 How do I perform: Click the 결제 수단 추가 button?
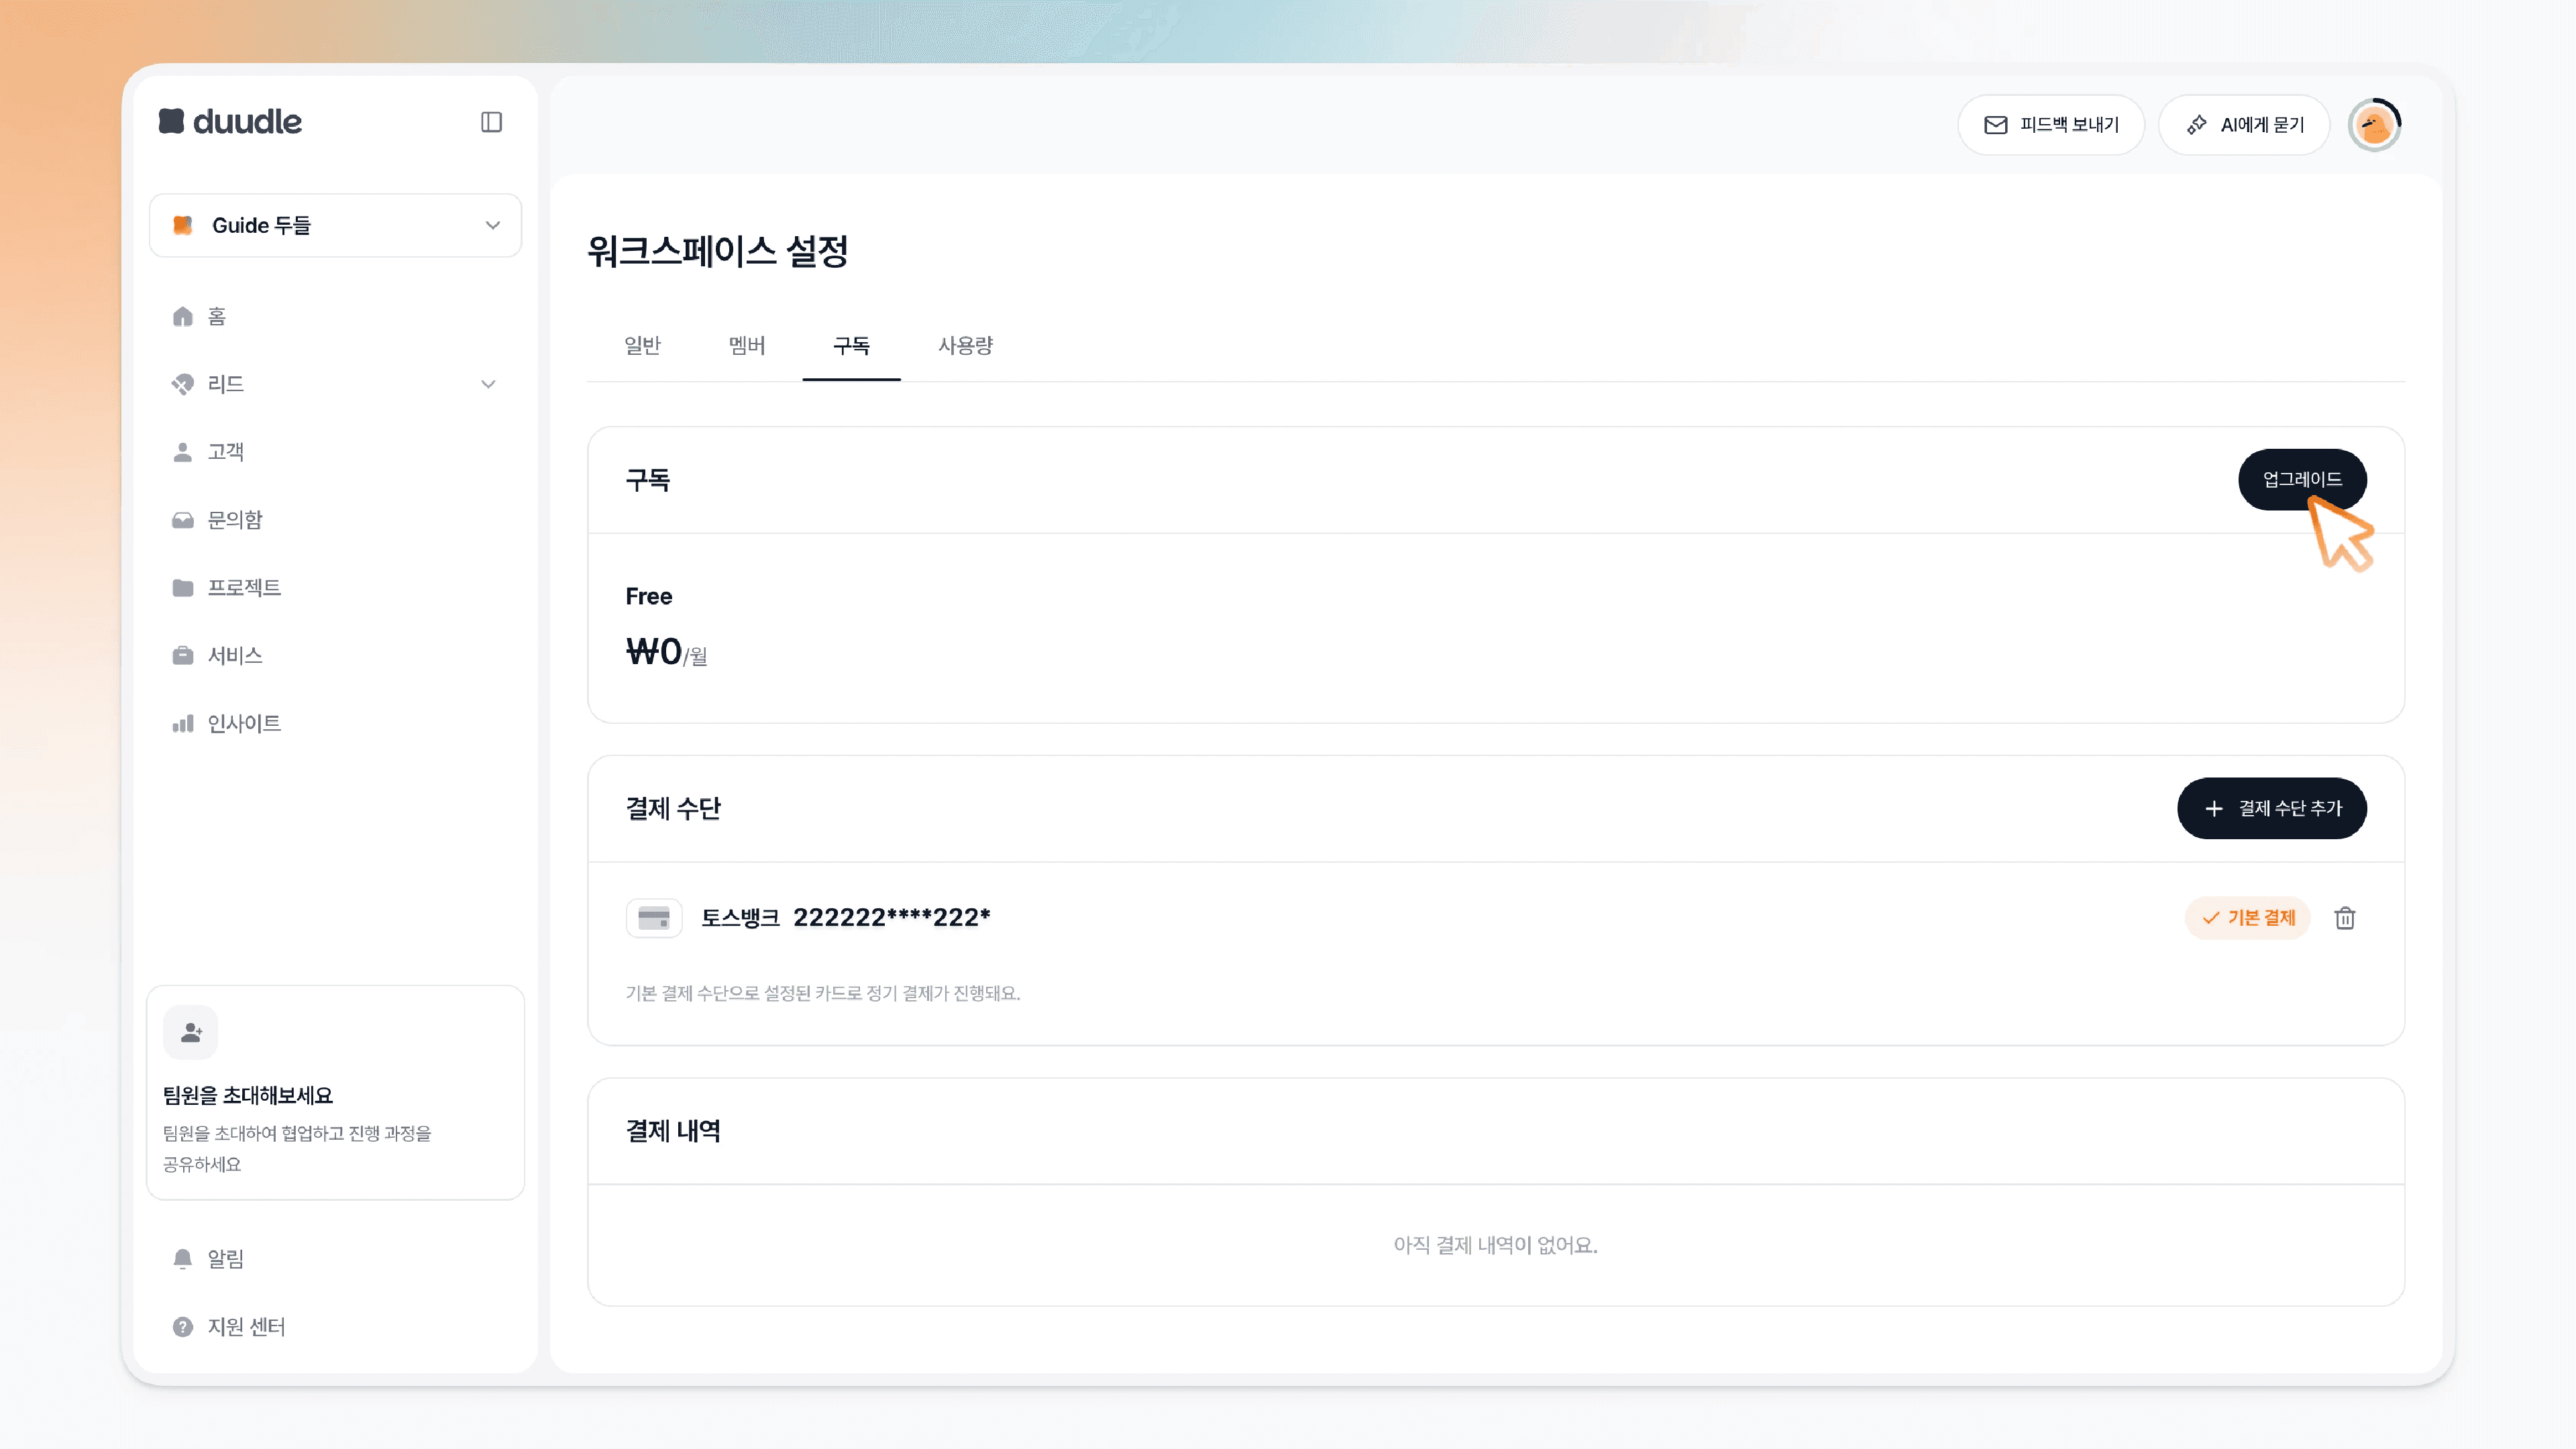point(2272,808)
